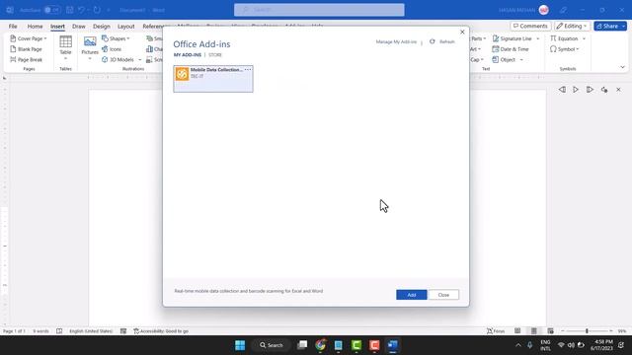
Task: Insert Date & Time
Action: click(511, 49)
